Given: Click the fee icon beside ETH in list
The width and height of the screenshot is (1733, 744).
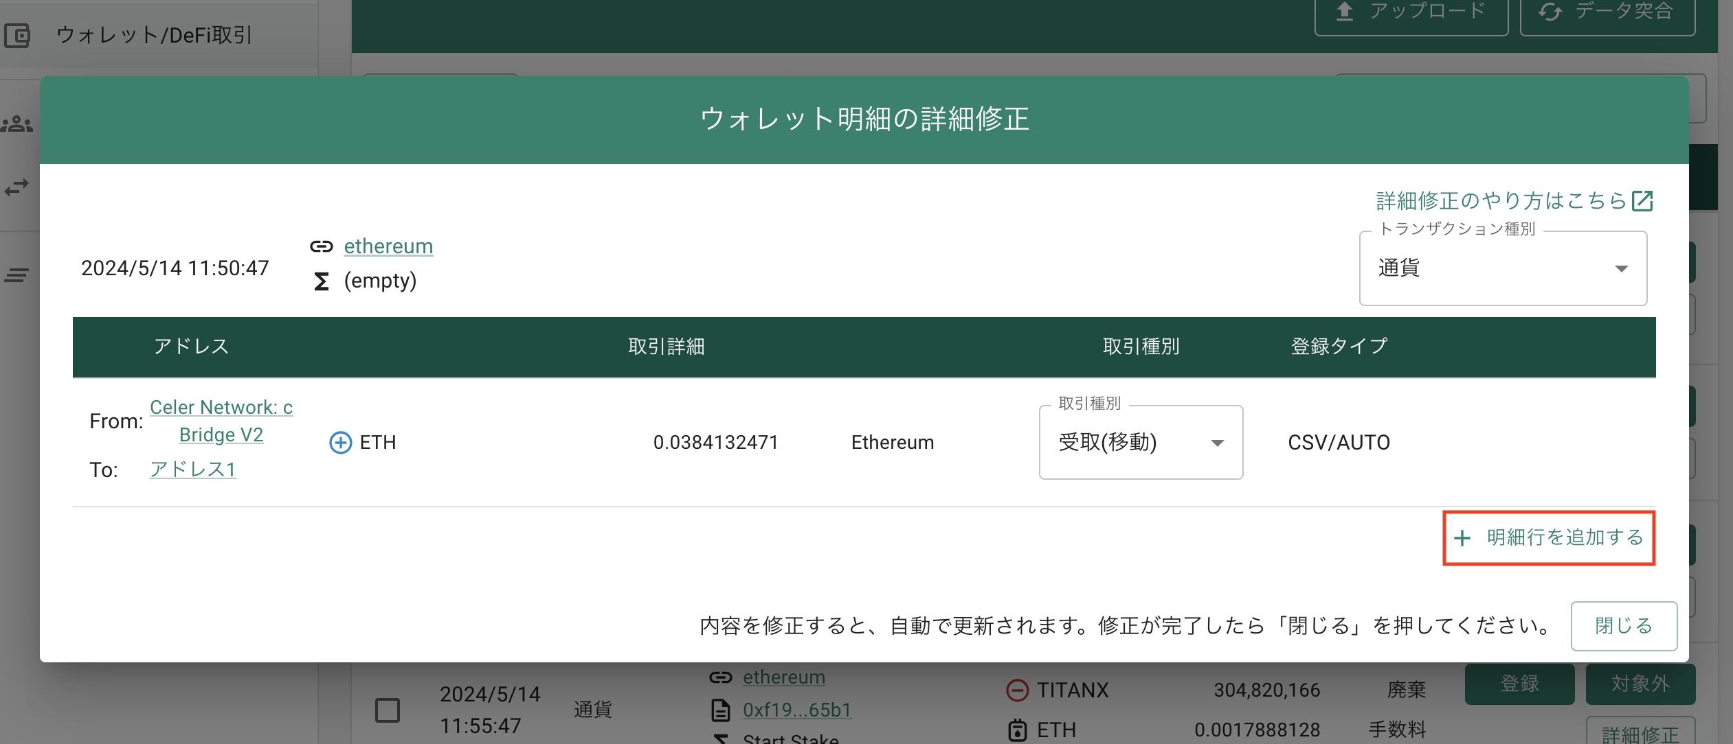Looking at the screenshot, I should point(1017,730).
